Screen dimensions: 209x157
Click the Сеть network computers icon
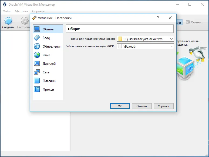(37, 72)
